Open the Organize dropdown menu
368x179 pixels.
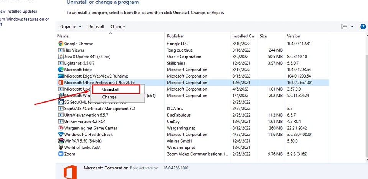(x=71, y=27)
